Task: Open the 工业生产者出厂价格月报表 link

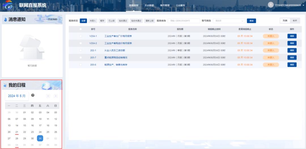Action: 118,36
